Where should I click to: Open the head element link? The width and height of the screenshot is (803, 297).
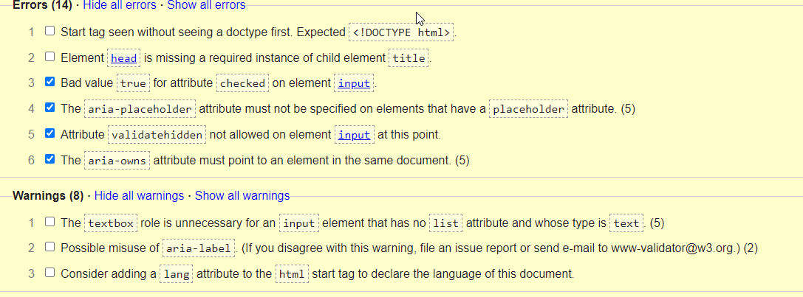coord(123,58)
